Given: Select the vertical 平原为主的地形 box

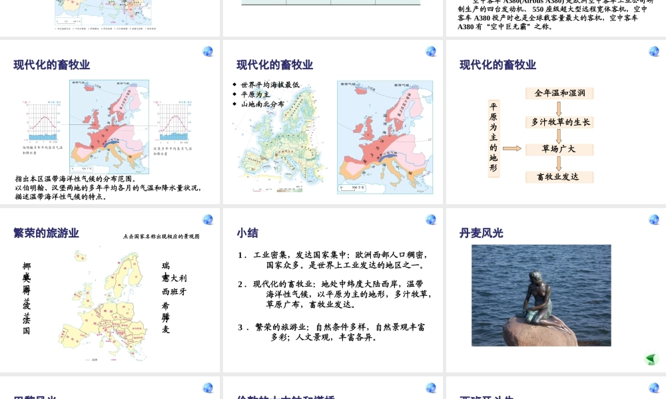Looking at the screenshot, I should point(494,138).
